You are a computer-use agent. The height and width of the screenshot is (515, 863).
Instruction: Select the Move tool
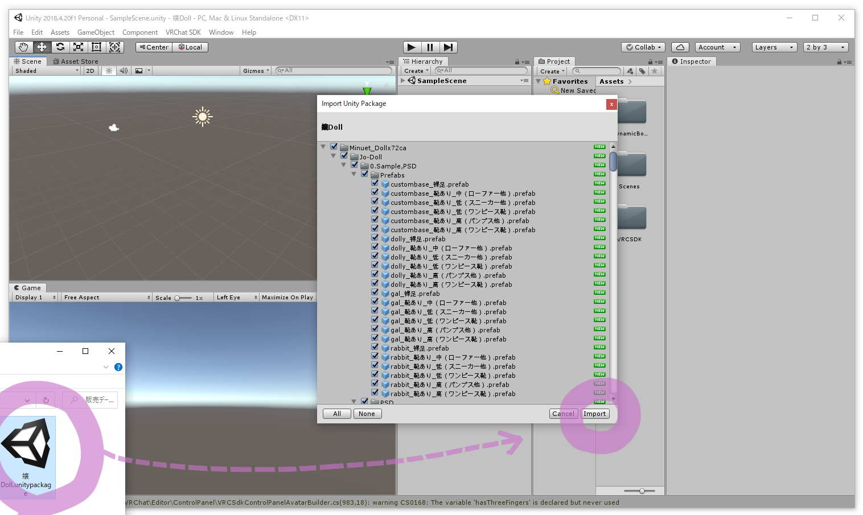click(x=42, y=47)
